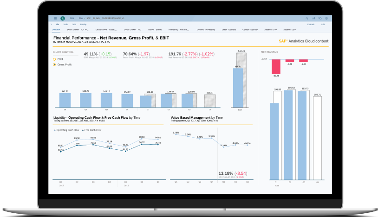Click the 191.76 net revenue value
This screenshot has height=217, width=378.
pos(175,54)
